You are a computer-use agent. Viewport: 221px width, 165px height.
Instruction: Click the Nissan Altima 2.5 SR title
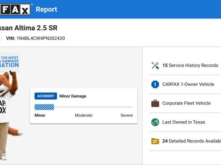[29, 28]
